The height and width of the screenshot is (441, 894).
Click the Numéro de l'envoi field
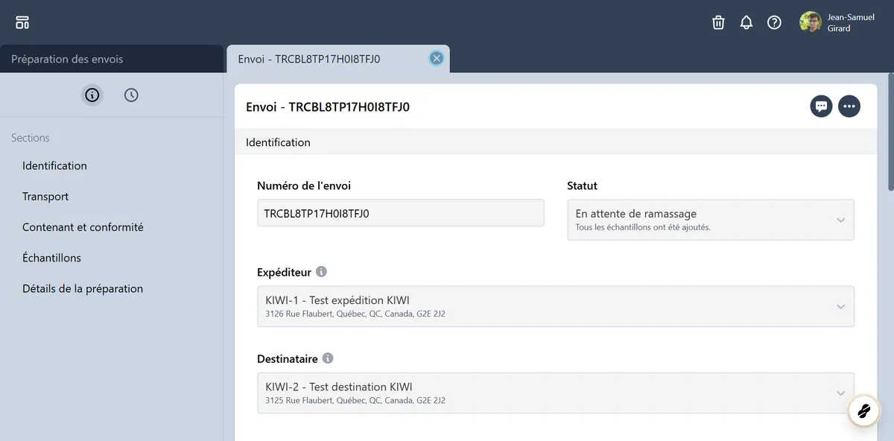(400, 213)
